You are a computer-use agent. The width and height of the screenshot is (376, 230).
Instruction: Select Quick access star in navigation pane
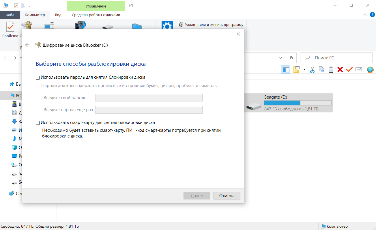[12, 84]
